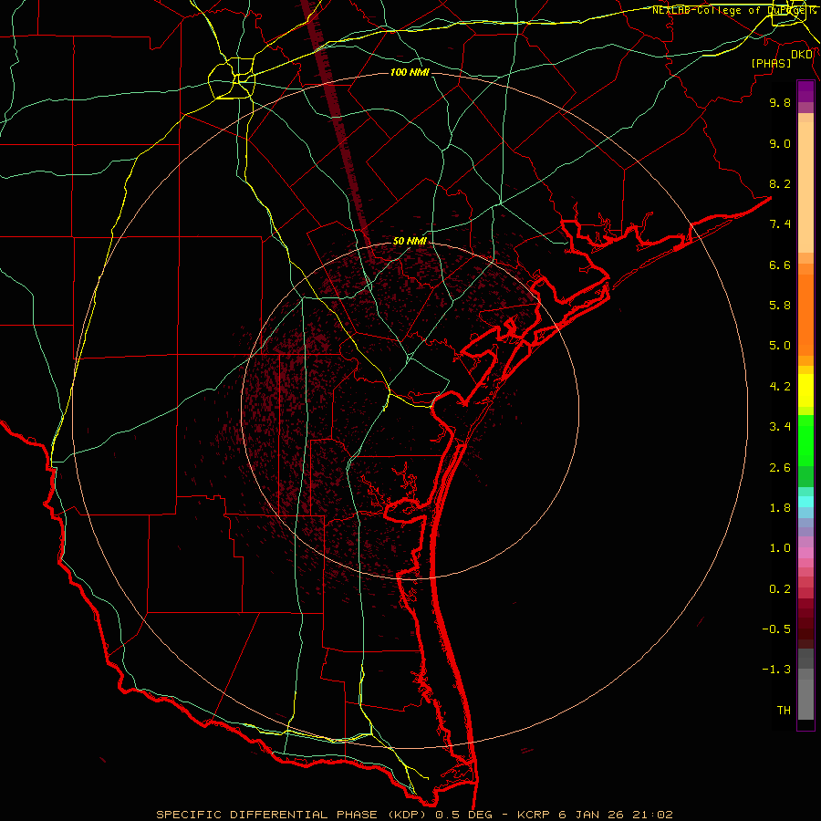This screenshot has height=821, width=821.
Task: Click the -0.5 legend value
Action: click(x=776, y=629)
